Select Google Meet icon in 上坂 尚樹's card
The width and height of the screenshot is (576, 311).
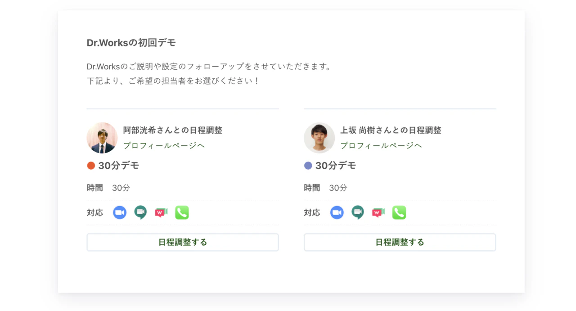point(358,212)
